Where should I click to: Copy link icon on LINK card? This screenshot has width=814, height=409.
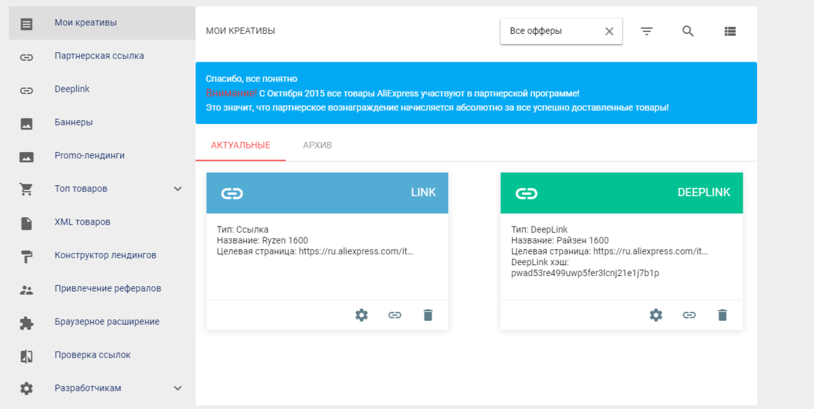tap(395, 315)
